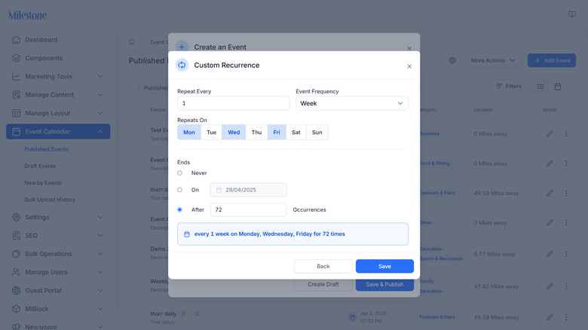Select the Never radio option under Ends
The height and width of the screenshot is (330, 588).
coord(180,173)
